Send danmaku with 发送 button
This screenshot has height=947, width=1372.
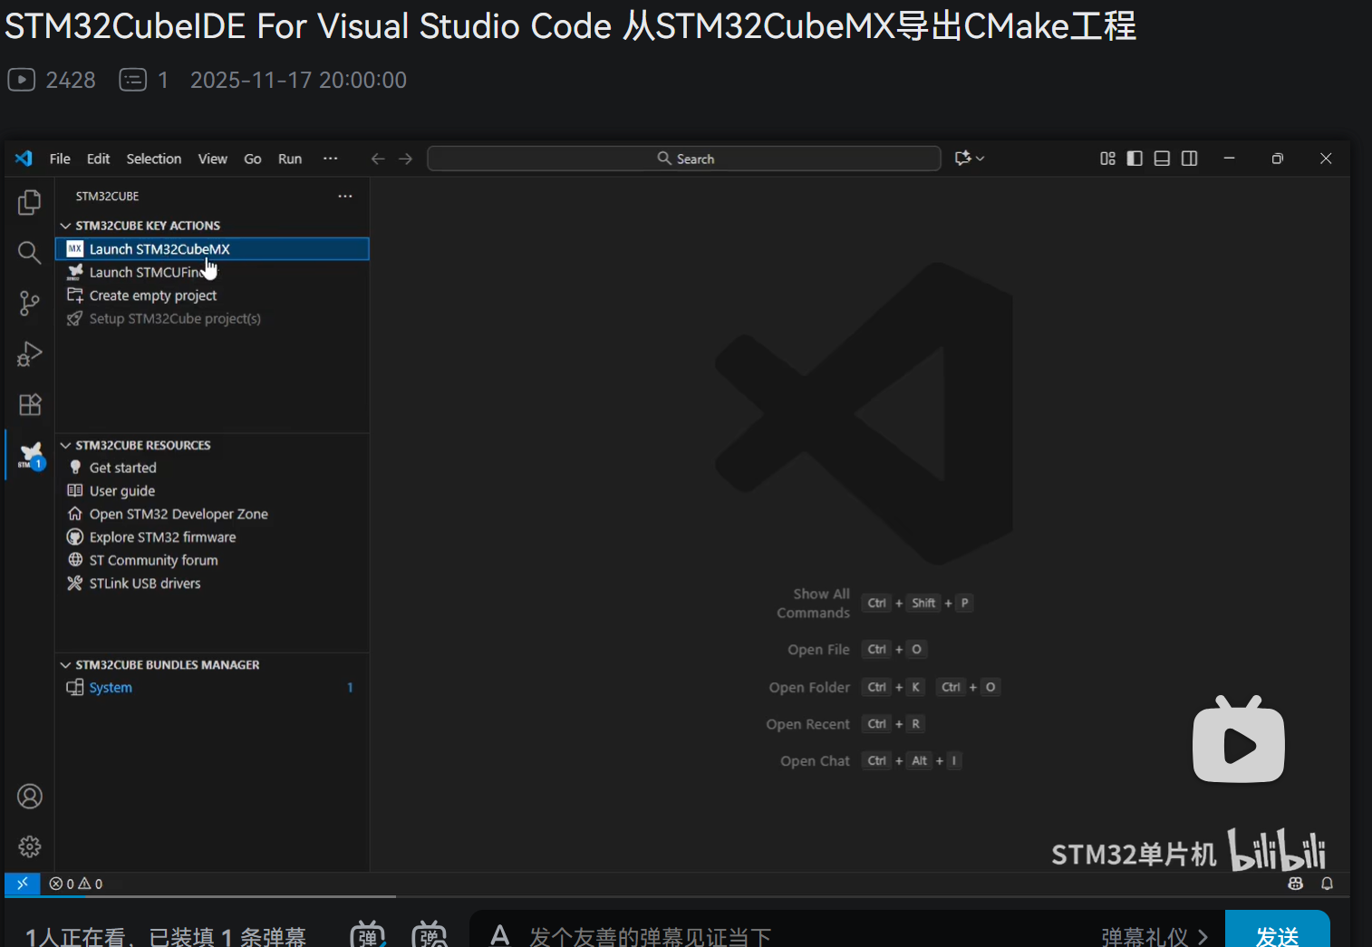(x=1278, y=931)
